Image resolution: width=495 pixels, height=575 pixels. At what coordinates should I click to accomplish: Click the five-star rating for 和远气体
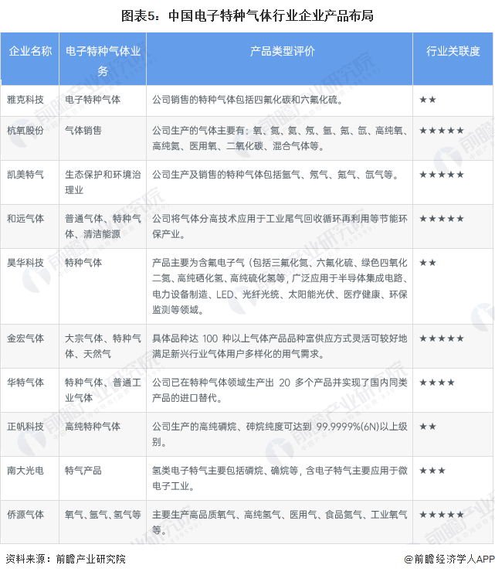pyautogui.click(x=442, y=219)
